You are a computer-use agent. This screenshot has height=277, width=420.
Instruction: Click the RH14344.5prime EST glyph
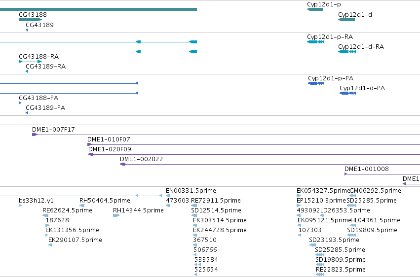(116, 215)
